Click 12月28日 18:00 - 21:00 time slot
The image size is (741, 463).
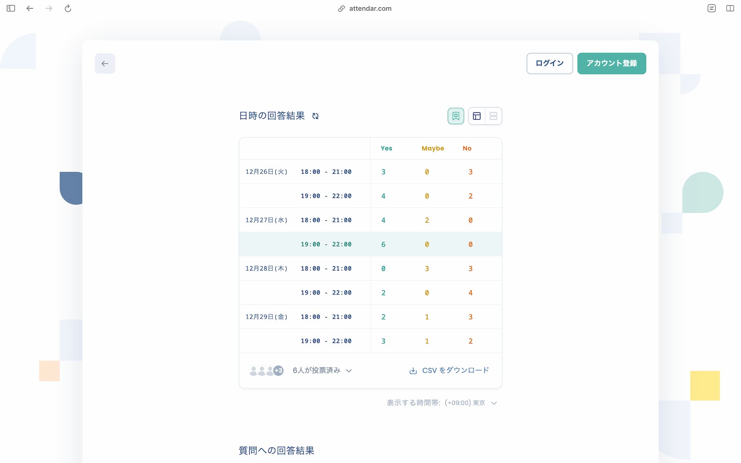click(326, 269)
